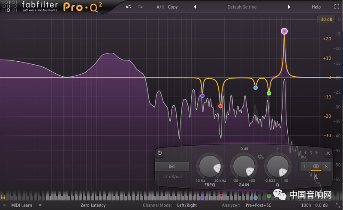Open the 12 dB/oct slope menu
The width and height of the screenshot is (343, 210).
click(172, 177)
